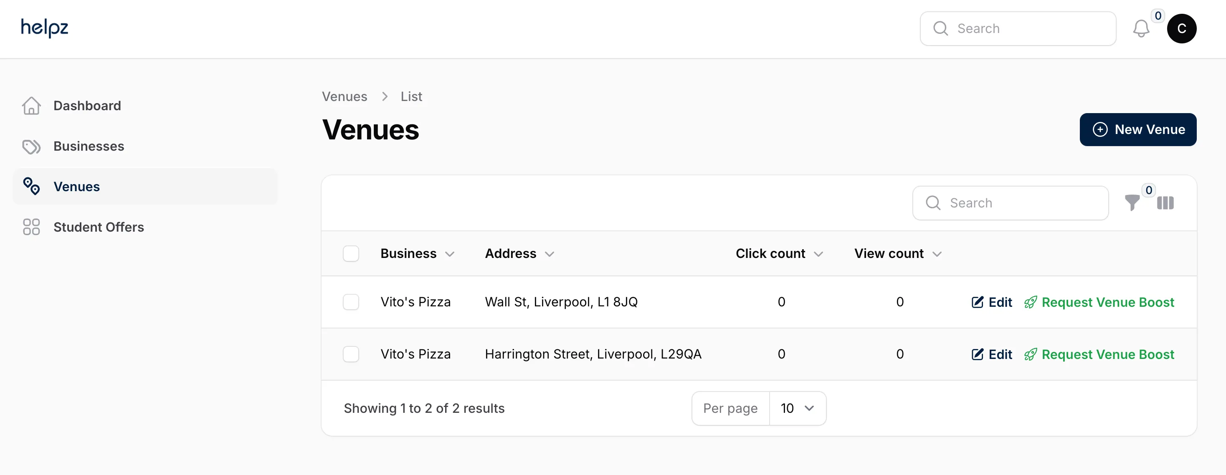Open the Venues sidebar item

145,187
